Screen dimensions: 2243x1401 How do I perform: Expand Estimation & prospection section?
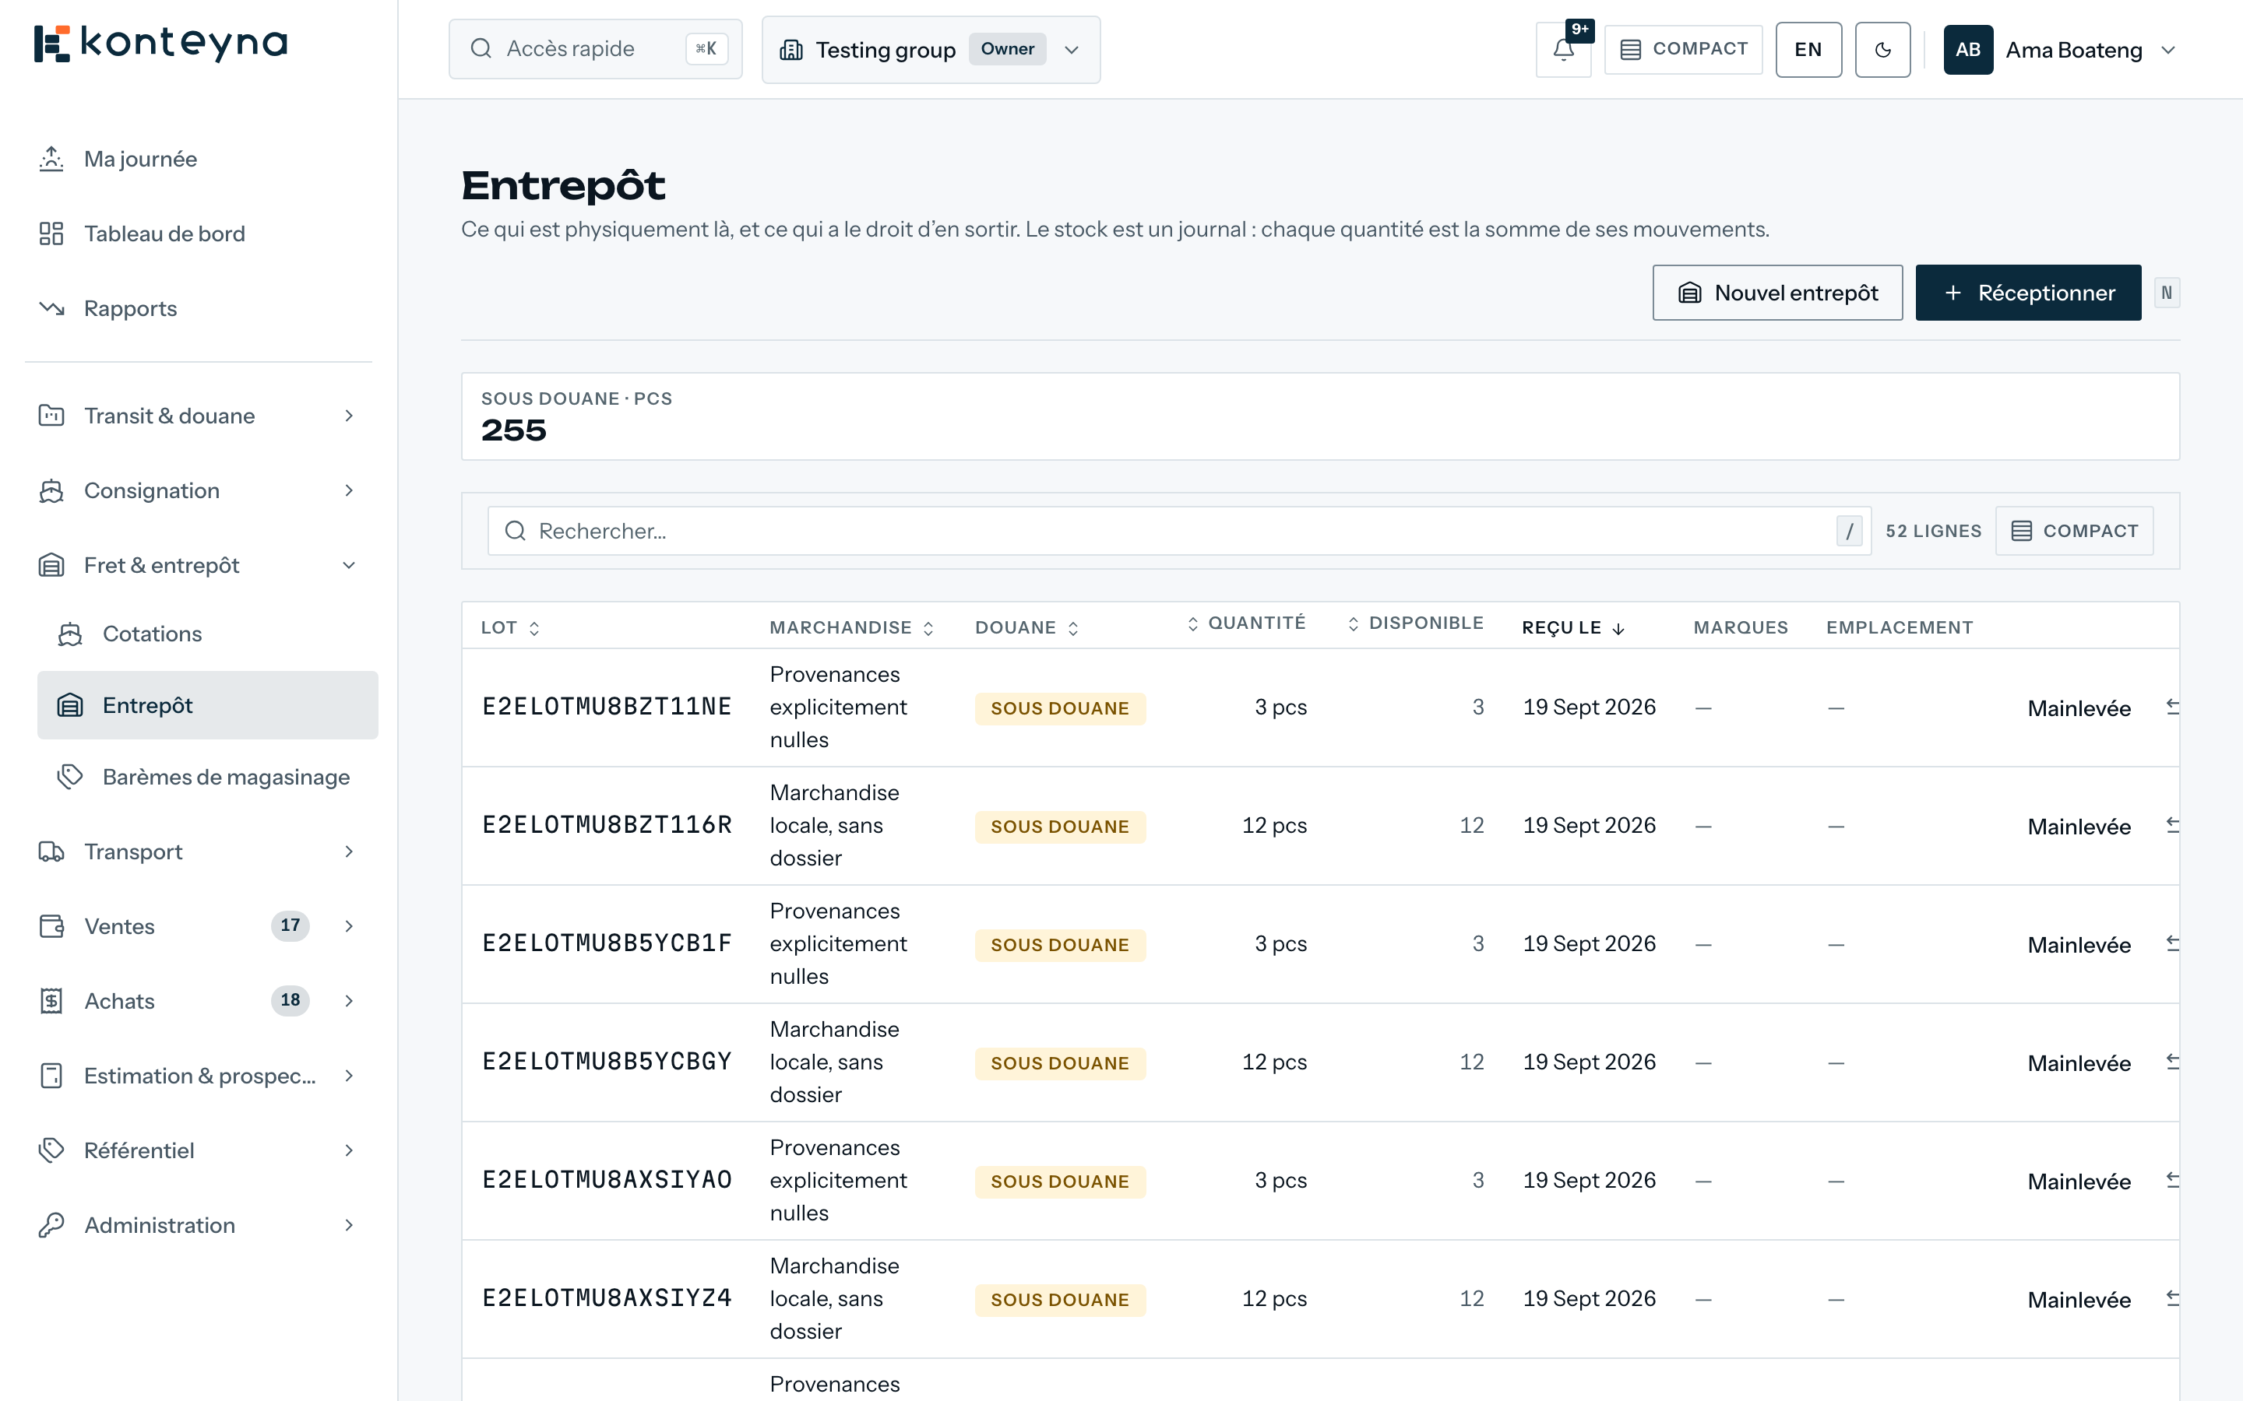(199, 1076)
